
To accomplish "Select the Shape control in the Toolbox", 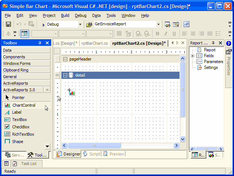I will pos(17,142).
